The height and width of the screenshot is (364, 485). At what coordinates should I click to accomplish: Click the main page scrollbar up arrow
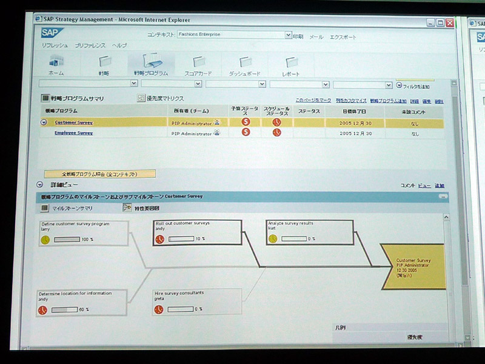tap(453, 83)
